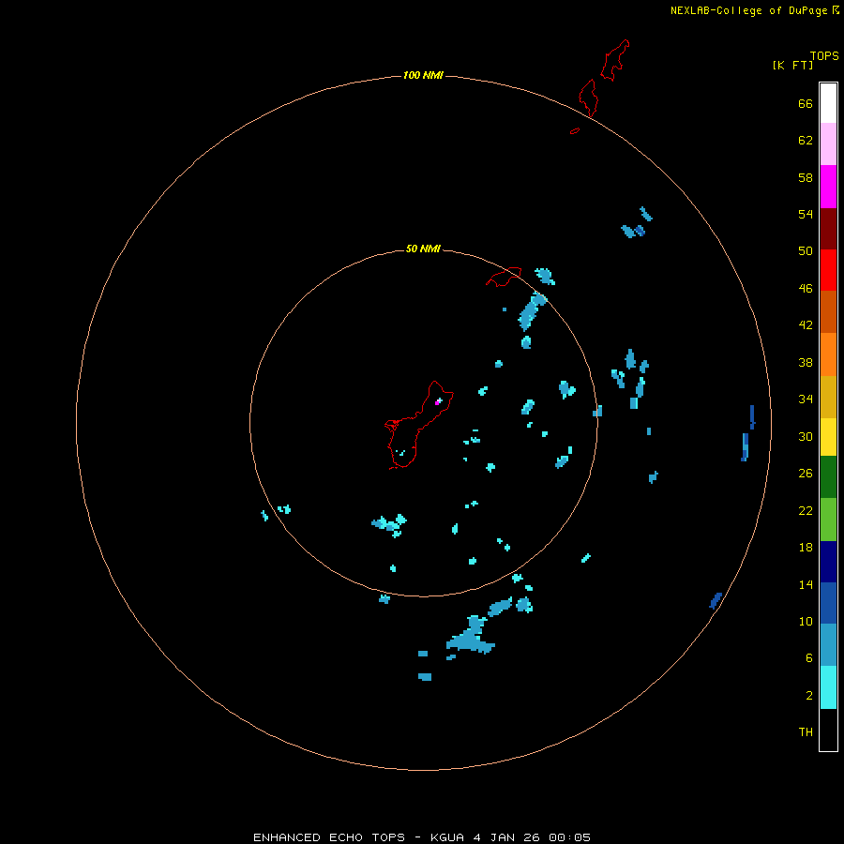Click the 100 NMI range ring label
The image size is (844, 844).
click(x=423, y=75)
